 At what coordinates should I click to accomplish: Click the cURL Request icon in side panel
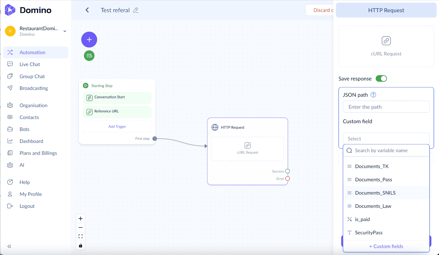pyautogui.click(x=386, y=41)
